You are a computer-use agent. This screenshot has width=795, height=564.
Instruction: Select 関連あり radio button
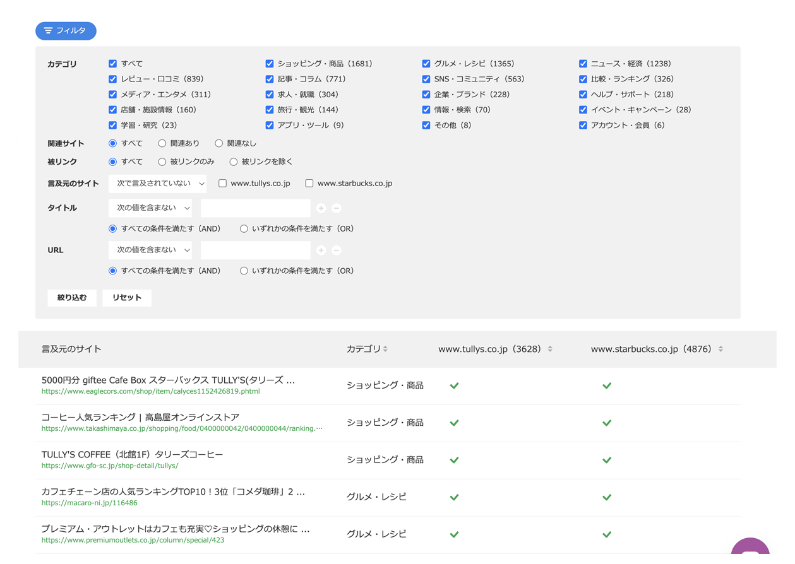click(x=162, y=144)
